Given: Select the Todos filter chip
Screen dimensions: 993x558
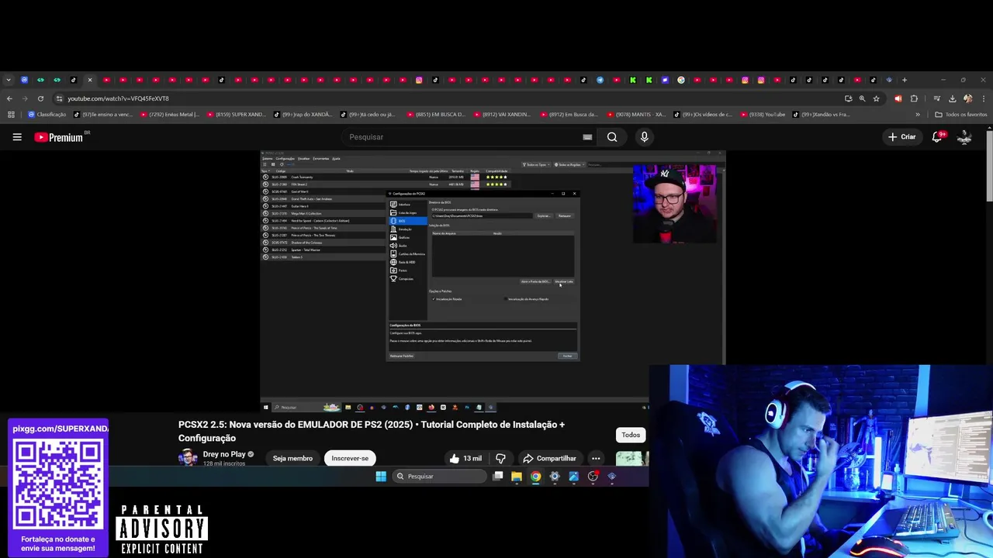Looking at the screenshot, I should pos(631,435).
